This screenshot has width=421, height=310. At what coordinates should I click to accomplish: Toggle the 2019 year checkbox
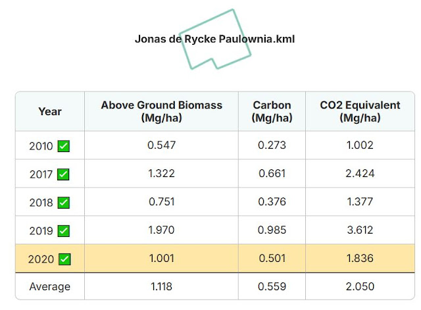point(64,231)
